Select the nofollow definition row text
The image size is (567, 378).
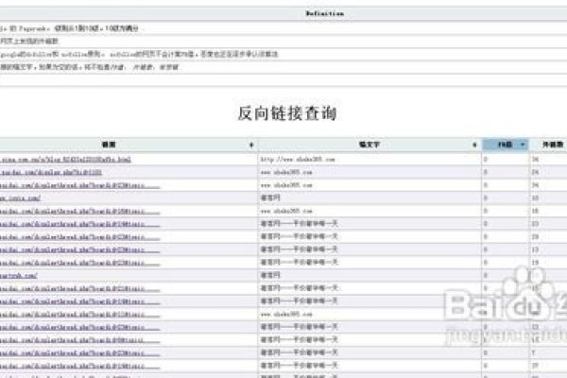click(x=139, y=54)
